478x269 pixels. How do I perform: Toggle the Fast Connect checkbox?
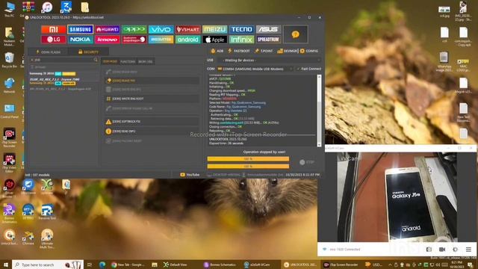click(308, 69)
